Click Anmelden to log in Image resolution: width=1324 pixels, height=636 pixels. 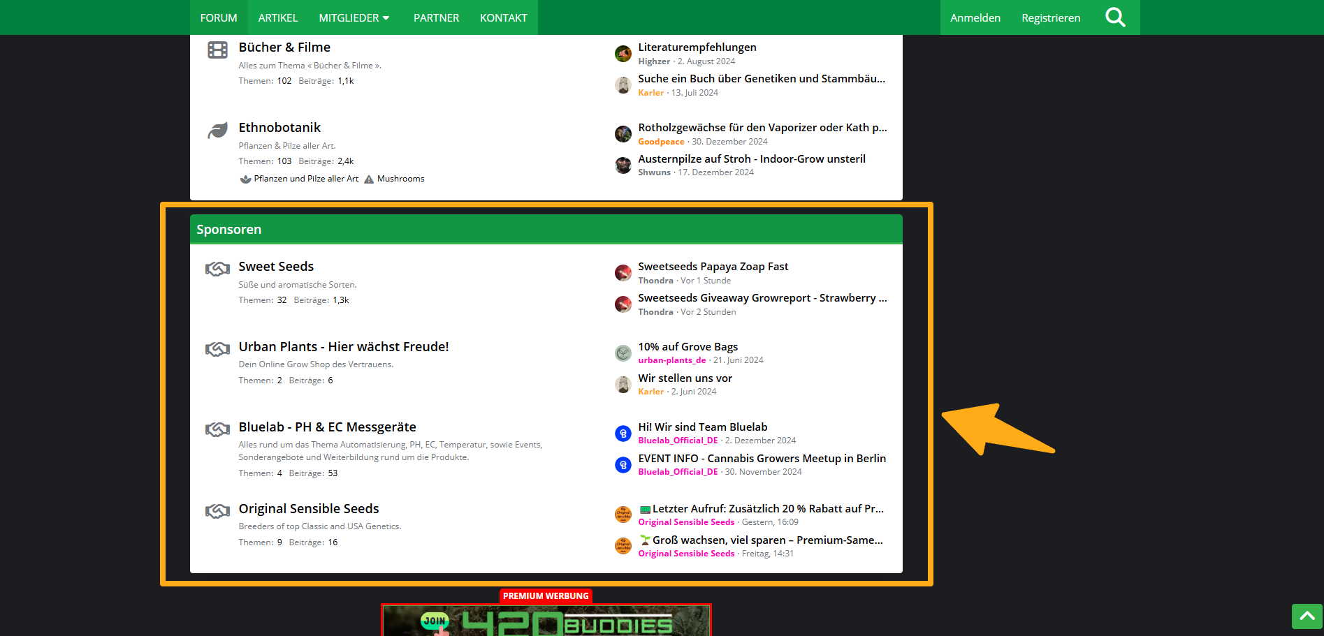tap(975, 17)
